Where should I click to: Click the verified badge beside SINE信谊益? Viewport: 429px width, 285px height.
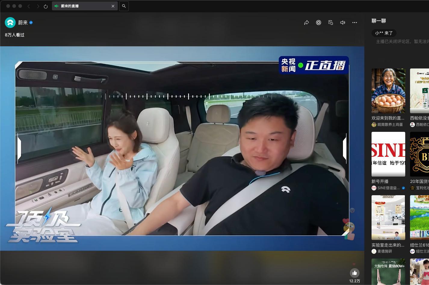click(x=403, y=188)
